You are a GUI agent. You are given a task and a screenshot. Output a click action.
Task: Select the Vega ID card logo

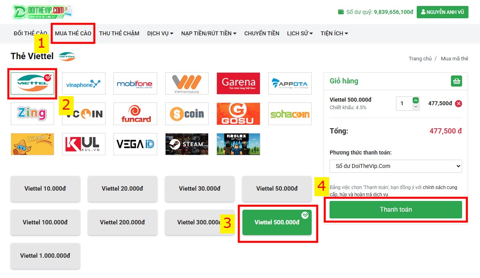click(135, 144)
